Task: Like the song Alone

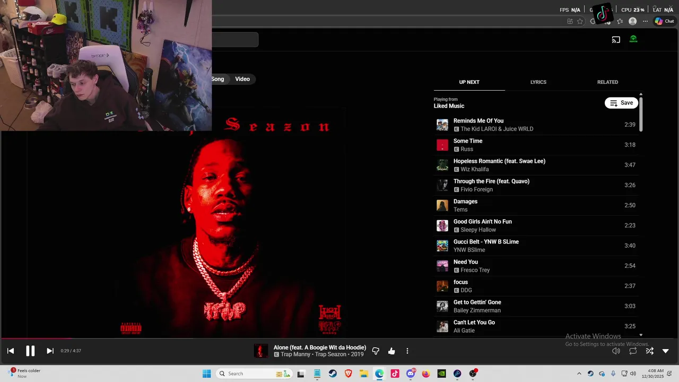Action: [x=391, y=351]
